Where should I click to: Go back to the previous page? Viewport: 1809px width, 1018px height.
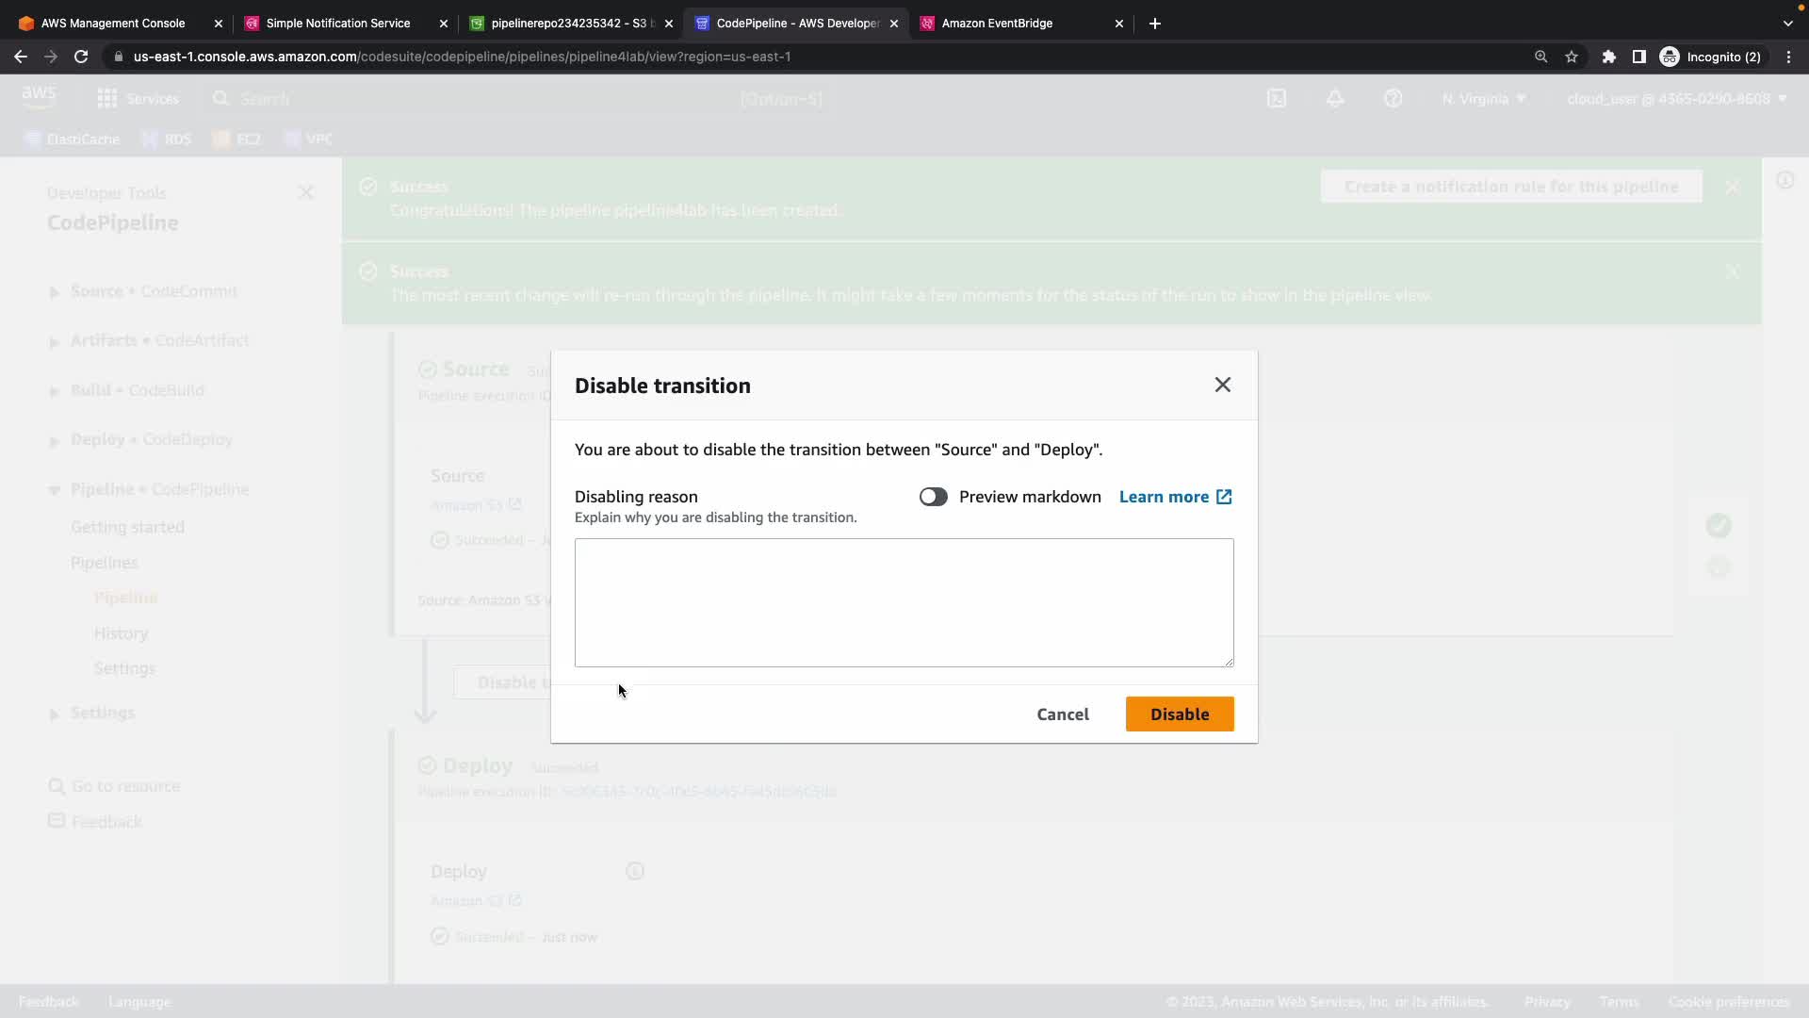tap(21, 57)
